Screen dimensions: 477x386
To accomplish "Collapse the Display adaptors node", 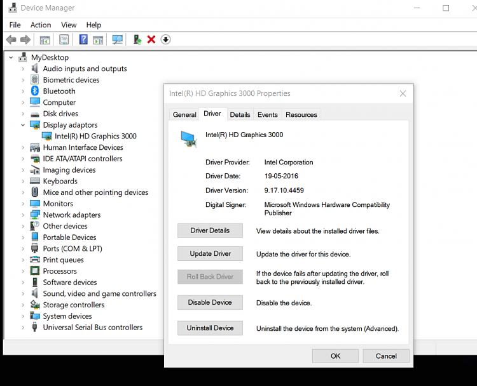I will pyautogui.click(x=23, y=125).
